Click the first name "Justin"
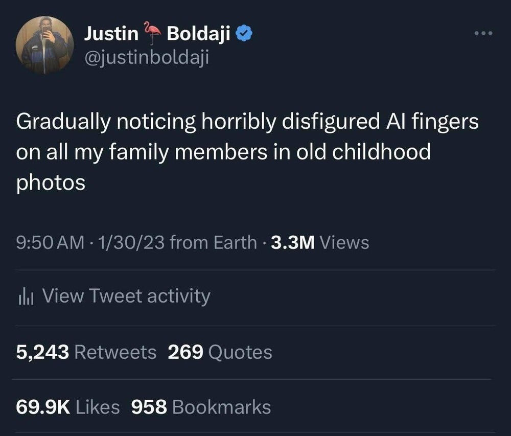Screen dimensions: 511x436 coord(111,34)
